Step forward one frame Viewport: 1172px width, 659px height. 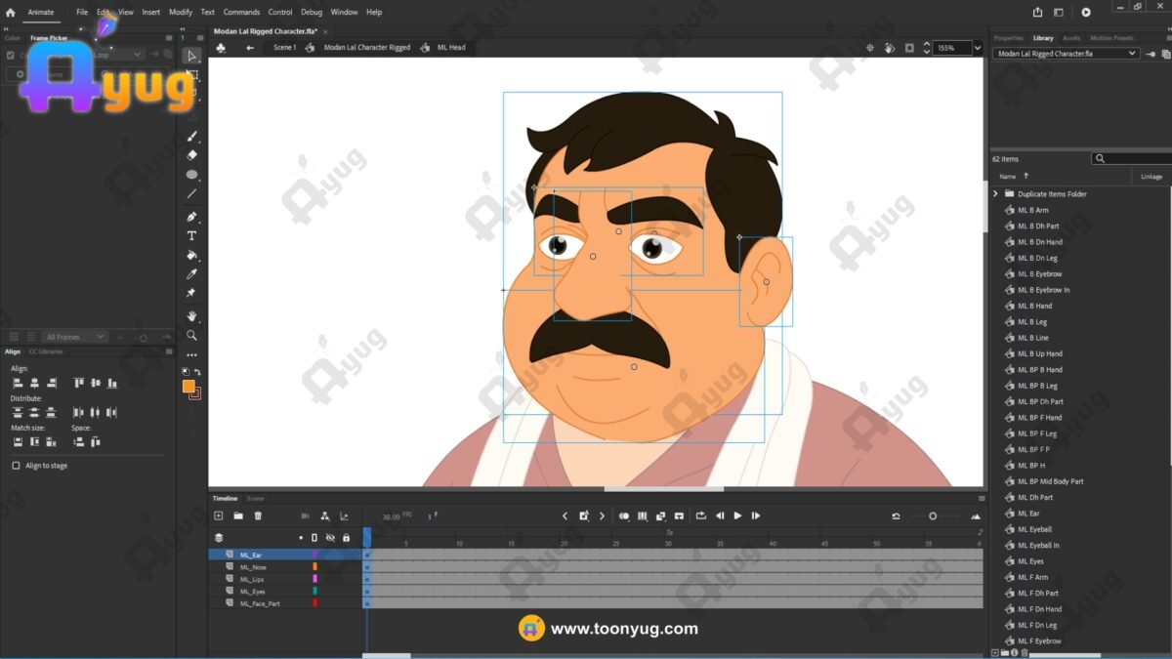756,515
